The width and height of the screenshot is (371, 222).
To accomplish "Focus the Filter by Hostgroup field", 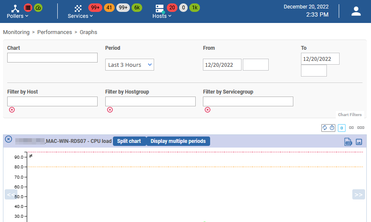I will click(x=150, y=101).
